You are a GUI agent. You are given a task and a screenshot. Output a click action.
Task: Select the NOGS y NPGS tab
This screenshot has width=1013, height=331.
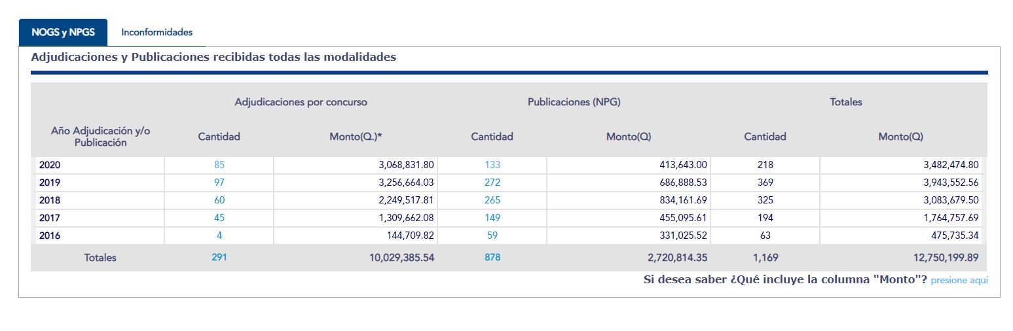point(63,32)
